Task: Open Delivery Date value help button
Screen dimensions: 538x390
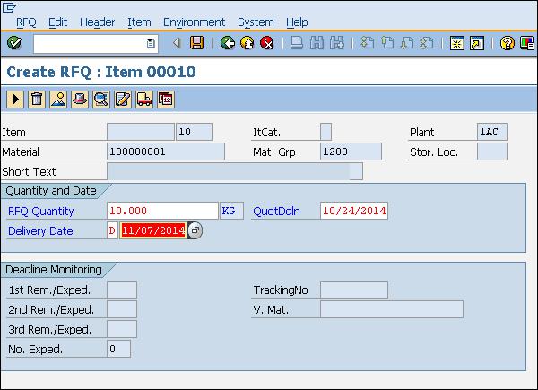Action: tap(195, 230)
